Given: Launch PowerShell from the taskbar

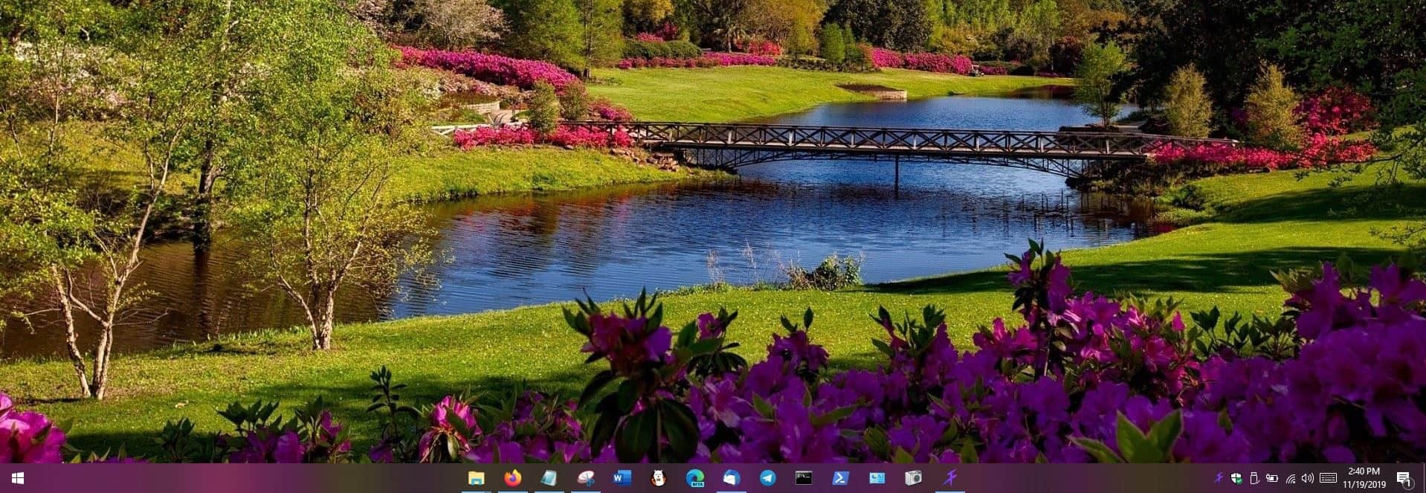Looking at the screenshot, I should tap(840, 478).
